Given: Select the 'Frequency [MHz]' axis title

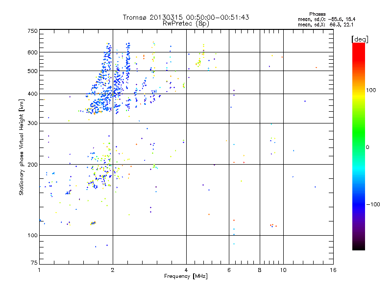Looking at the screenshot, I should tap(186, 276).
